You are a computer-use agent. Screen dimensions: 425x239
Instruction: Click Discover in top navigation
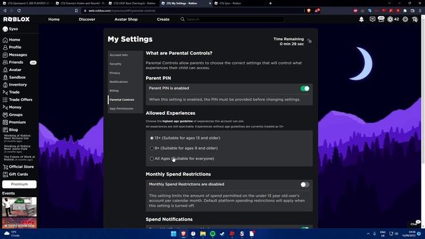click(87, 19)
